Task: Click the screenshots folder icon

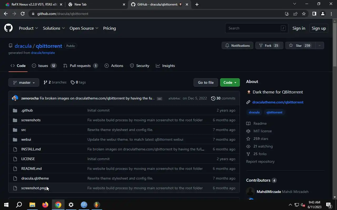Action: [x=15, y=120]
